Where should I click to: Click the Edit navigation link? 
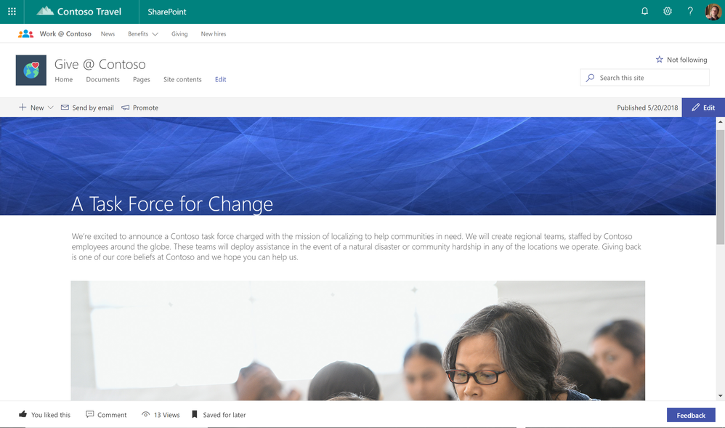(x=221, y=79)
